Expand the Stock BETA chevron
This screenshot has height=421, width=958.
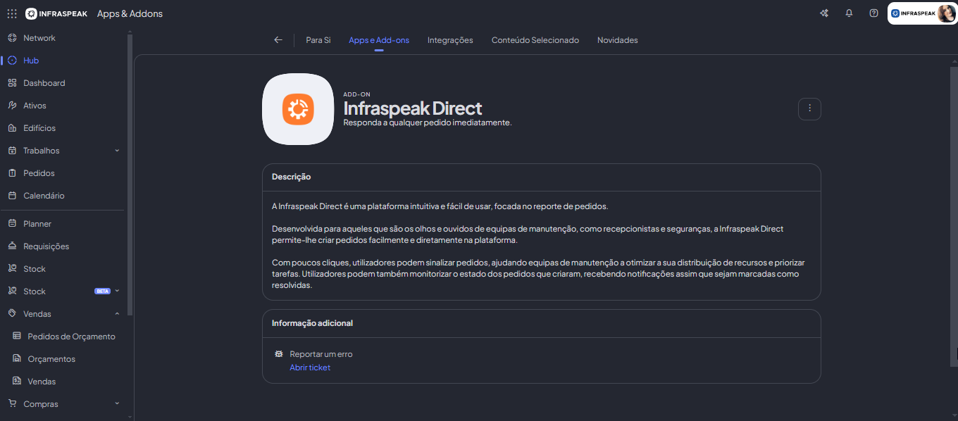pos(117,291)
